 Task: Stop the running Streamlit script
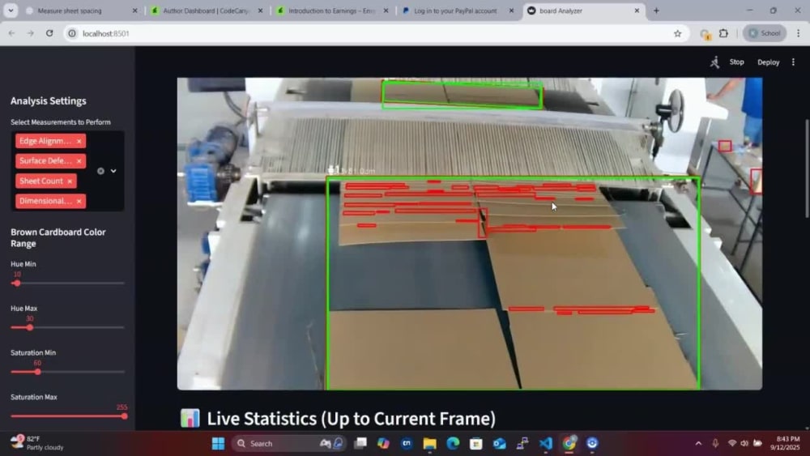click(736, 62)
